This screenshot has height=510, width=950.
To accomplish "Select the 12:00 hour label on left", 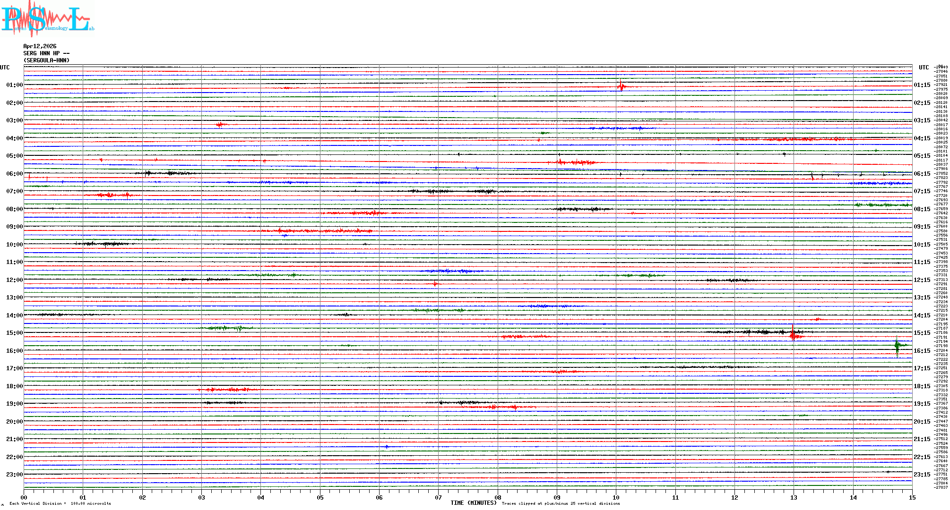I will (14, 280).
